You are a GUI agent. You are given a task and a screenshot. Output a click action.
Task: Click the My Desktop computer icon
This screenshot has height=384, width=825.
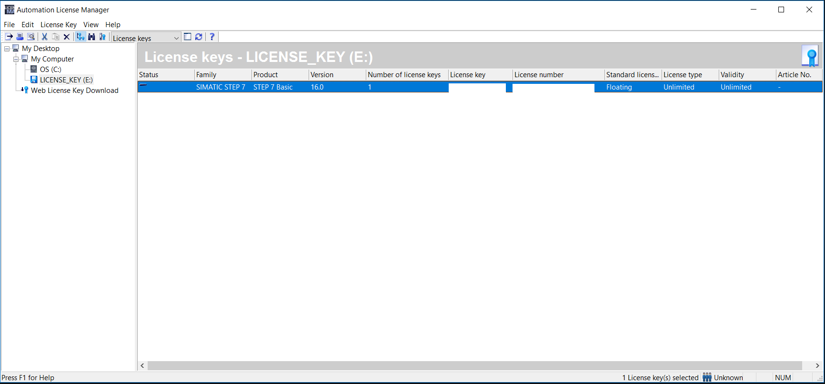point(16,48)
